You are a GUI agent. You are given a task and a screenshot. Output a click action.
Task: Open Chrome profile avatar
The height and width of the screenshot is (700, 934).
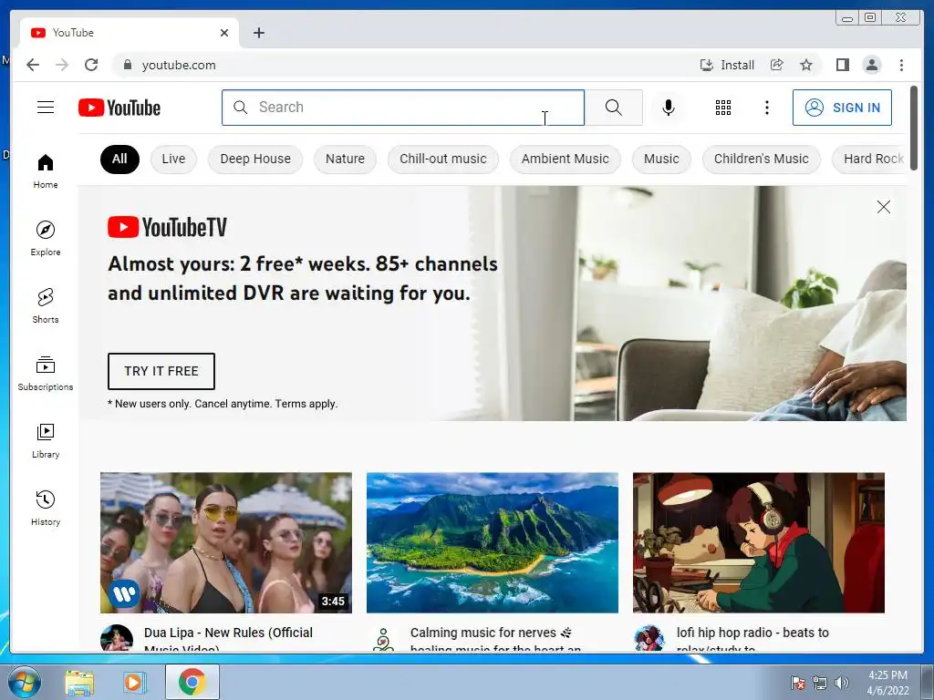[x=871, y=65]
